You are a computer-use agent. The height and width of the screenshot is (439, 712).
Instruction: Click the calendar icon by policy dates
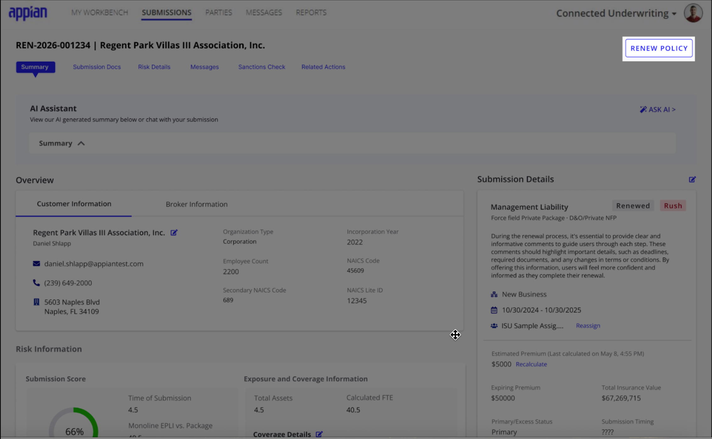coord(494,310)
